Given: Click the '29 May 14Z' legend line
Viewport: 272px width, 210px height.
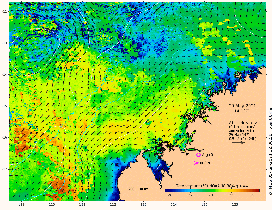Looking at the screenshot, I should pos(239,135).
